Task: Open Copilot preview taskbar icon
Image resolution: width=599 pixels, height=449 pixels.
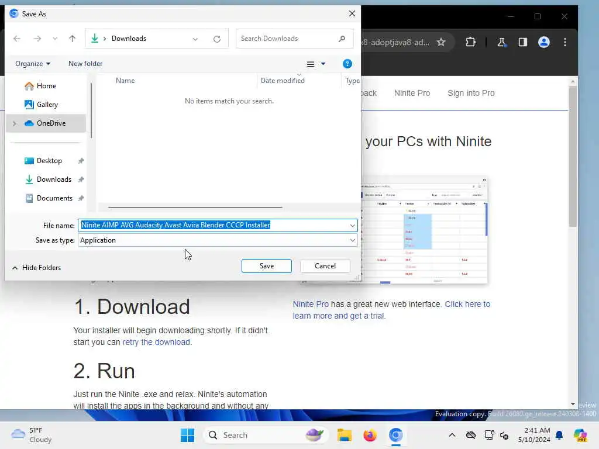Action: tap(580, 435)
